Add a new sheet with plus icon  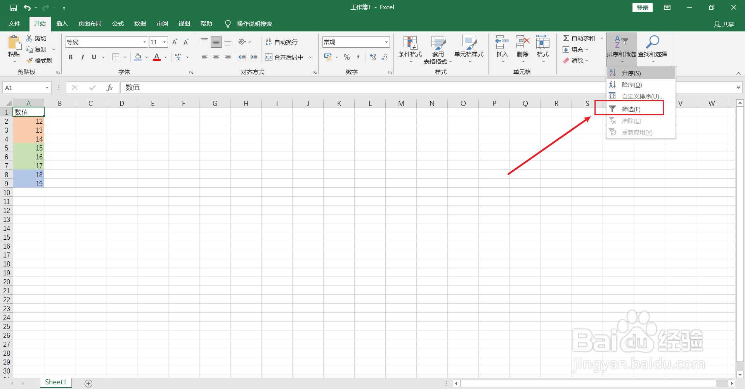pyautogui.click(x=88, y=383)
